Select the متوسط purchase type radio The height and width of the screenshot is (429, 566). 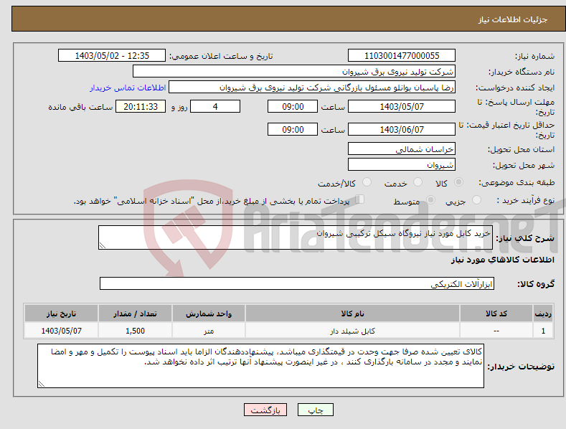430,199
